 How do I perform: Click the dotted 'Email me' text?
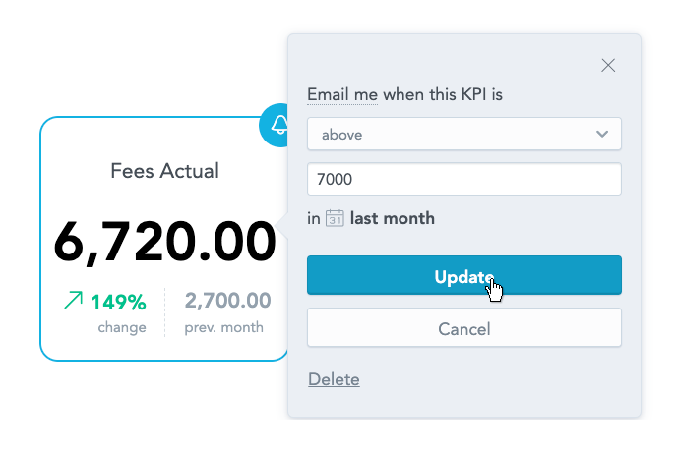tap(342, 95)
